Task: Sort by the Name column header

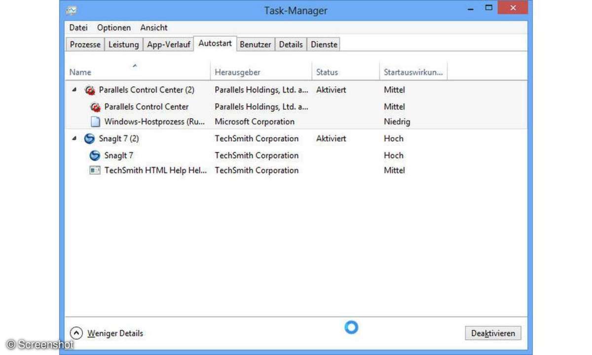Action: click(x=138, y=71)
